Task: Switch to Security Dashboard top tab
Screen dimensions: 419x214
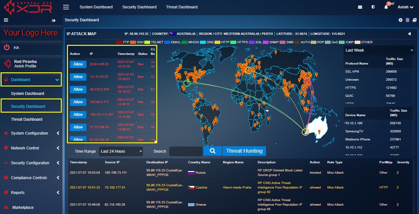Action: (139, 7)
